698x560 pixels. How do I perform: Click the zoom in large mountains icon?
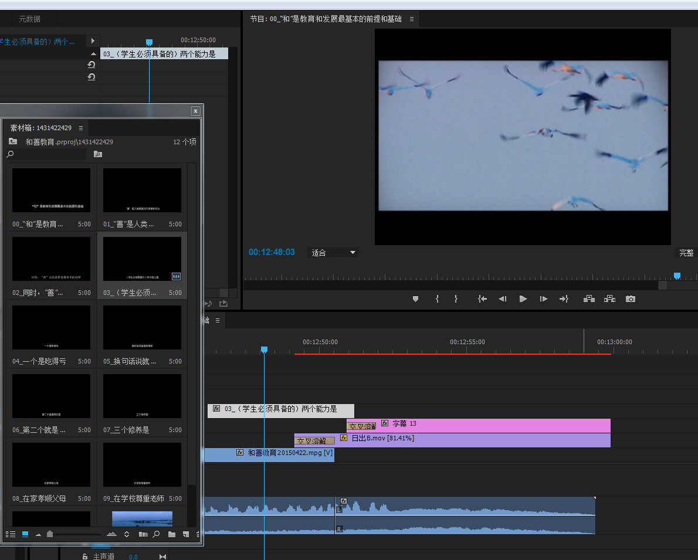click(111, 534)
